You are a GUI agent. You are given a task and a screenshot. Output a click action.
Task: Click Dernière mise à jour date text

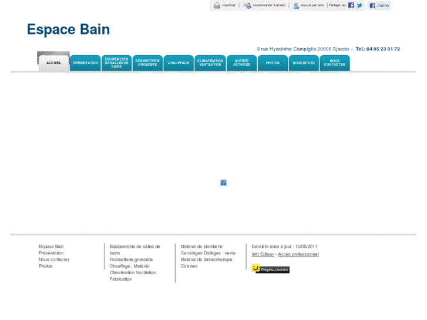pyautogui.click(x=284, y=247)
